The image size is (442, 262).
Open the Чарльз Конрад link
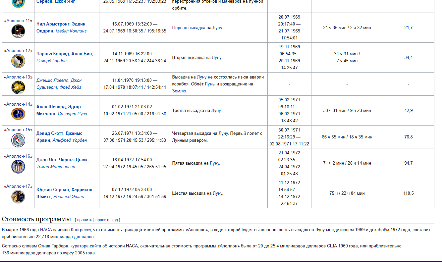click(53, 54)
